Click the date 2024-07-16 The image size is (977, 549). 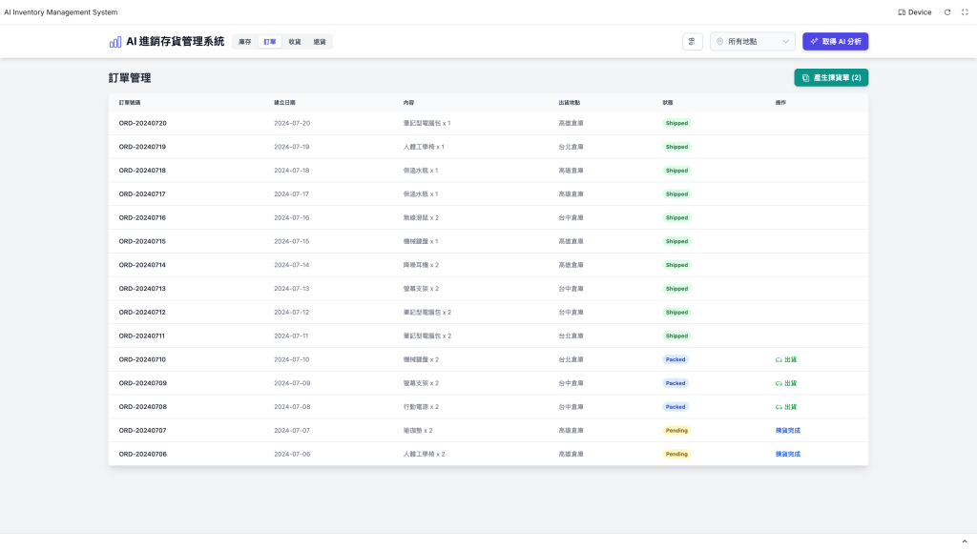tap(292, 218)
